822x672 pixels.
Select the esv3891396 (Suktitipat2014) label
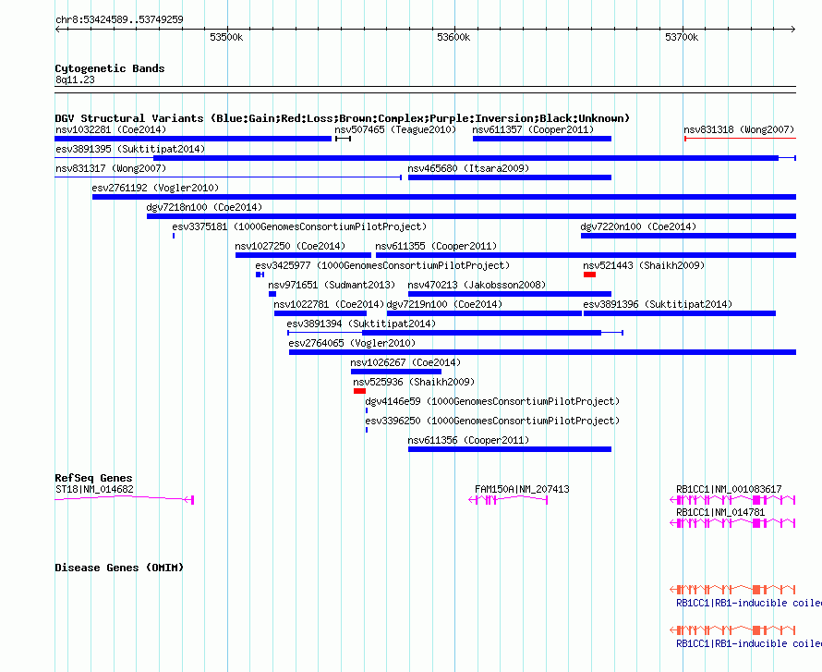658,304
